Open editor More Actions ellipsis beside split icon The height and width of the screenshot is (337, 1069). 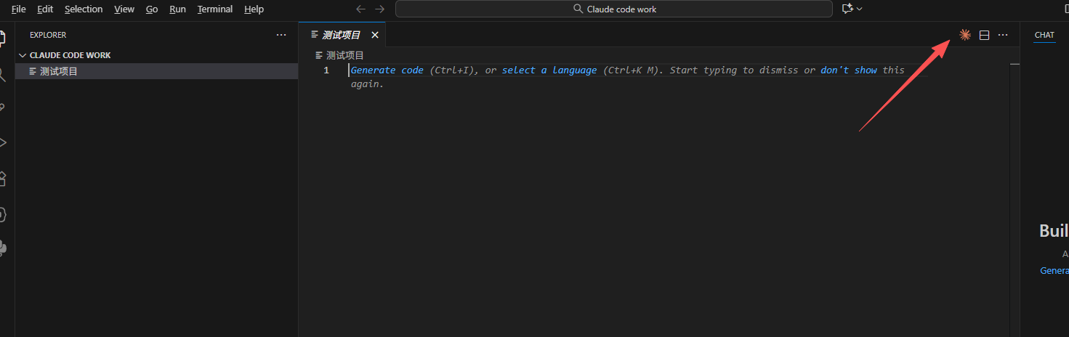pos(1003,35)
